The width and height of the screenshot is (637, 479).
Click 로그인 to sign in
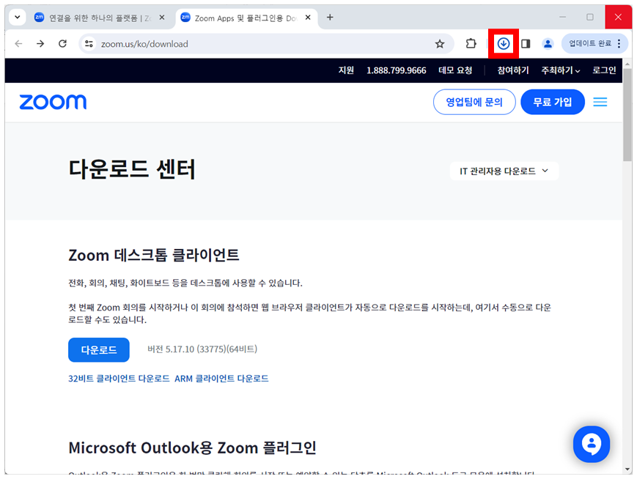(x=604, y=70)
